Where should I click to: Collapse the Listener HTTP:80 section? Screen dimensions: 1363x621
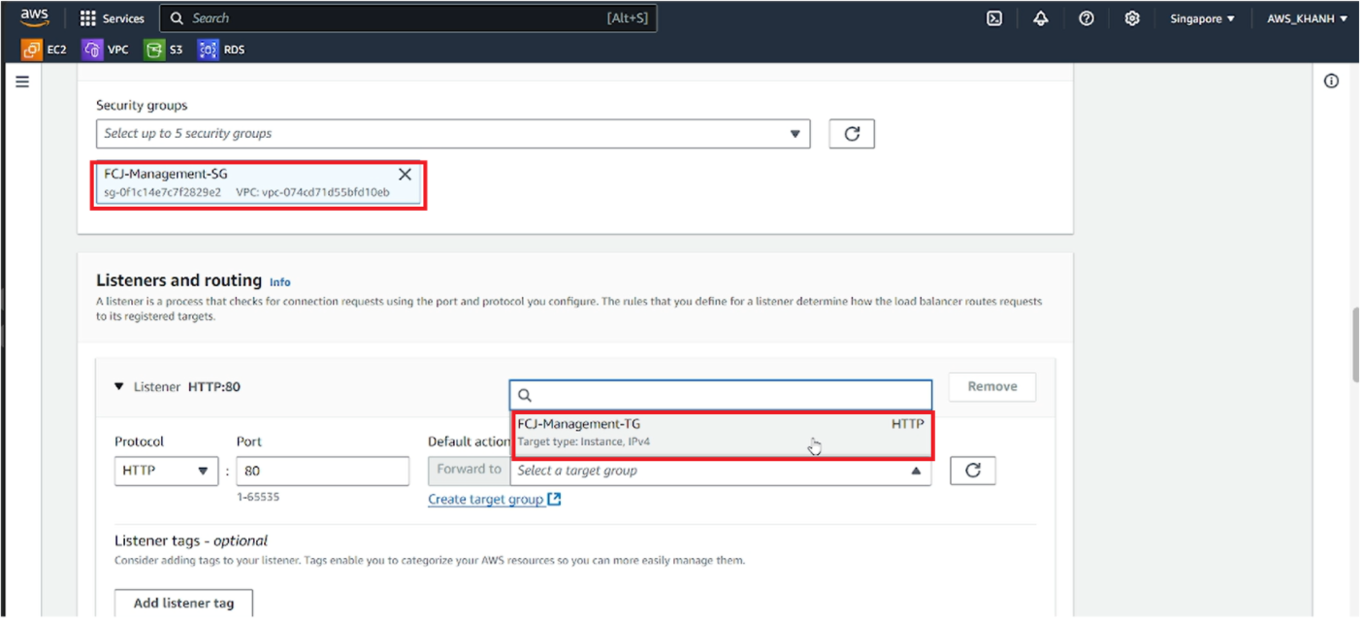click(119, 386)
